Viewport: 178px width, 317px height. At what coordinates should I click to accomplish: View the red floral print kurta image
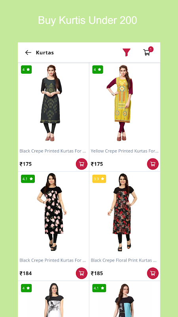point(122,212)
